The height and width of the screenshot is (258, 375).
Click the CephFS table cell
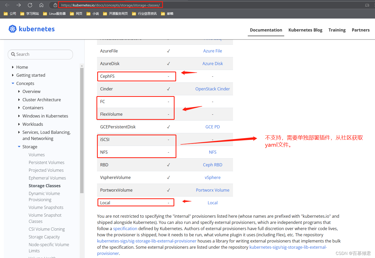coord(107,76)
